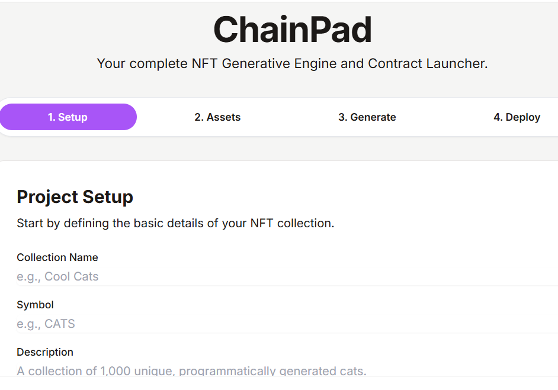Click the NFT Generative Engine tagline text

(292, 63)
